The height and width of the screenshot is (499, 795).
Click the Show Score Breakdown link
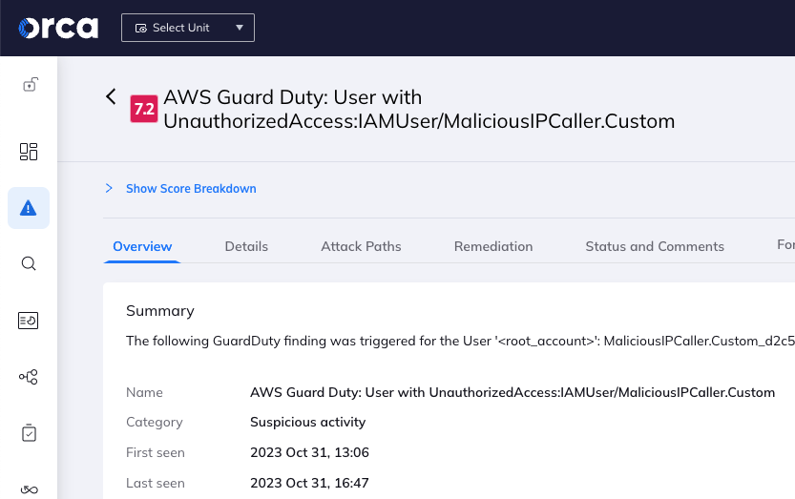pyautogui.click(x=191, y=189)
